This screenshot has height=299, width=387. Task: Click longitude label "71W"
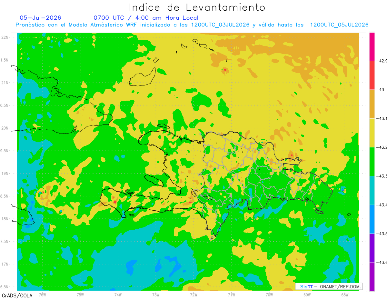click(x=231, y=295)
